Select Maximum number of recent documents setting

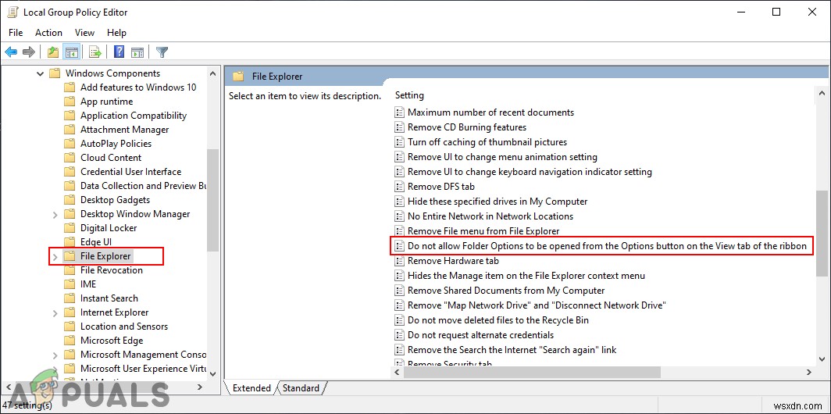[x=490, y=112]
